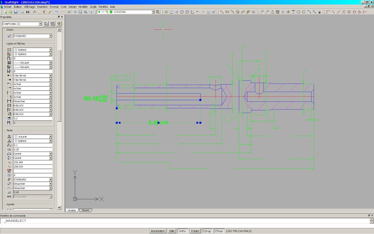
Task: Click the green layer color circle beside COTATION
Action: pyautogui.click(x=111, y=12)
